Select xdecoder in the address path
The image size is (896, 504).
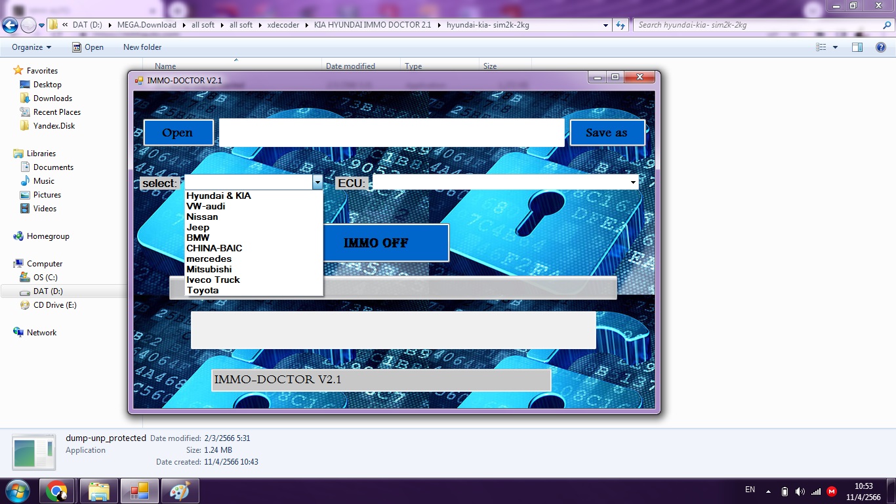pos(283,25)
